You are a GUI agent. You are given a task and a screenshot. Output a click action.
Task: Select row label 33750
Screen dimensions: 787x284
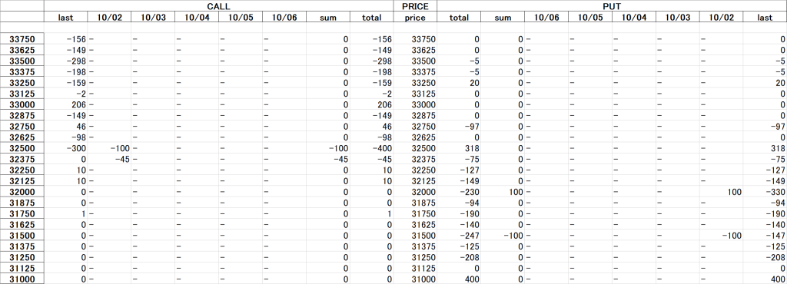point(22,39)
